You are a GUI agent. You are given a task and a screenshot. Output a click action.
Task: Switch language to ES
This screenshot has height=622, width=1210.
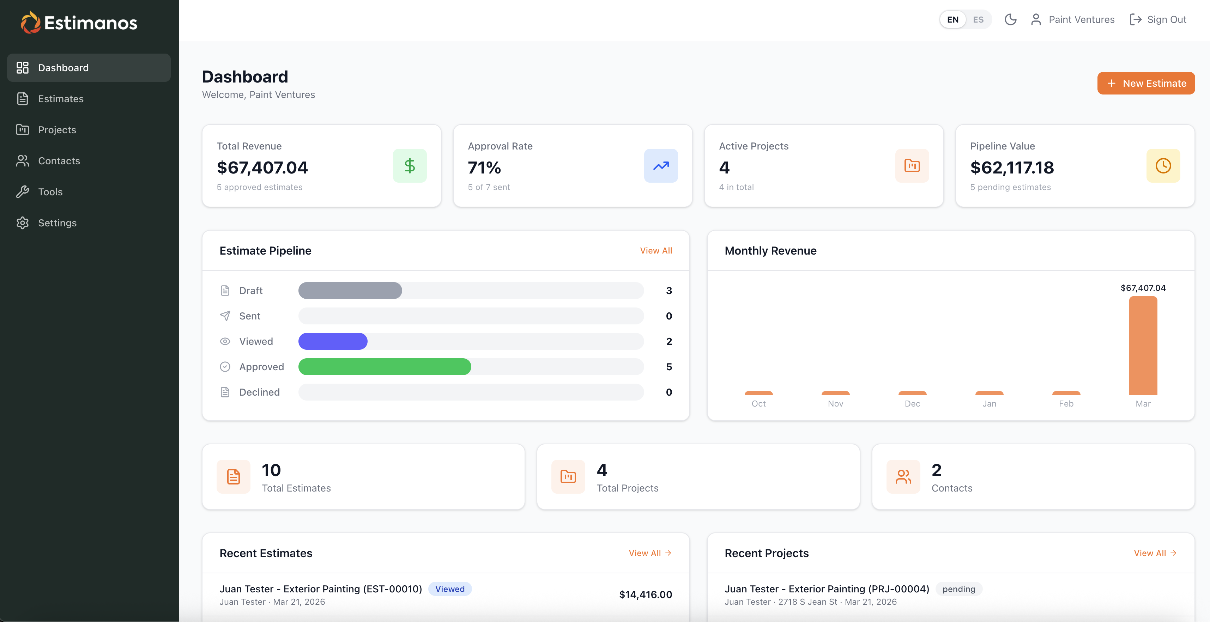979,19
